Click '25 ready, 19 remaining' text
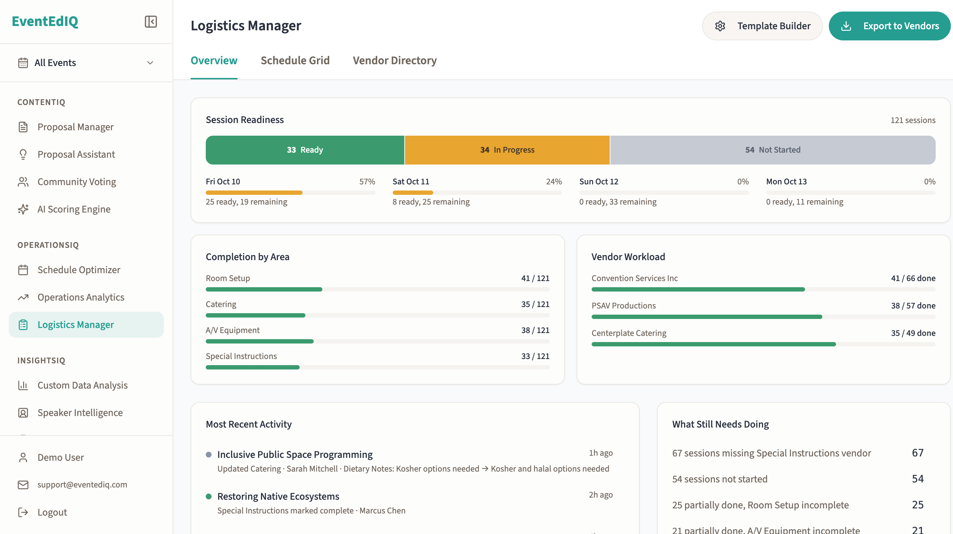This screenshot has width=953, height=534. [x=247, y=202]
